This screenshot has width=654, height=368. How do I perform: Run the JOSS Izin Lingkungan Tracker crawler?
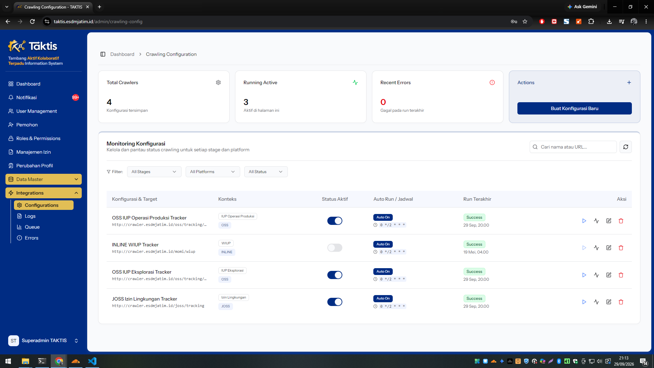click(584, 302)
